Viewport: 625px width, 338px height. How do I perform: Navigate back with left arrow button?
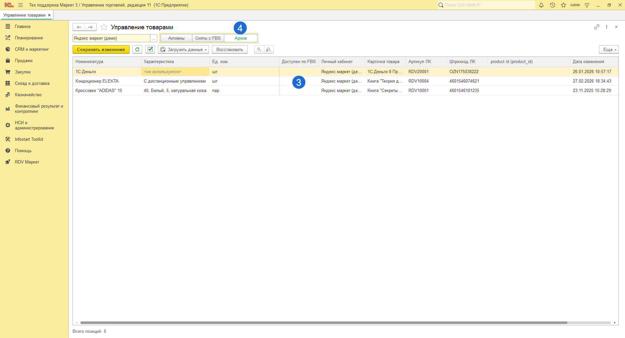(x=79, y=27)
